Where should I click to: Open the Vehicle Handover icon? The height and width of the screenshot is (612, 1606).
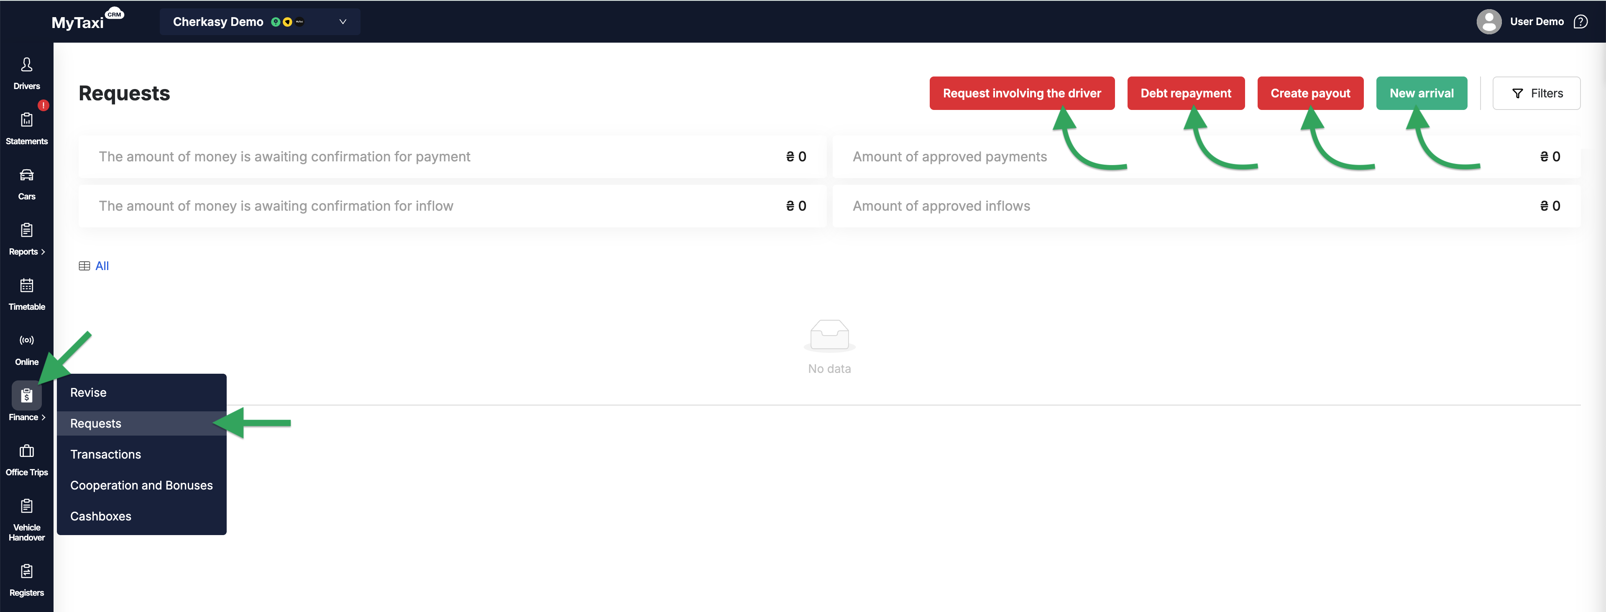pos(26,505)
